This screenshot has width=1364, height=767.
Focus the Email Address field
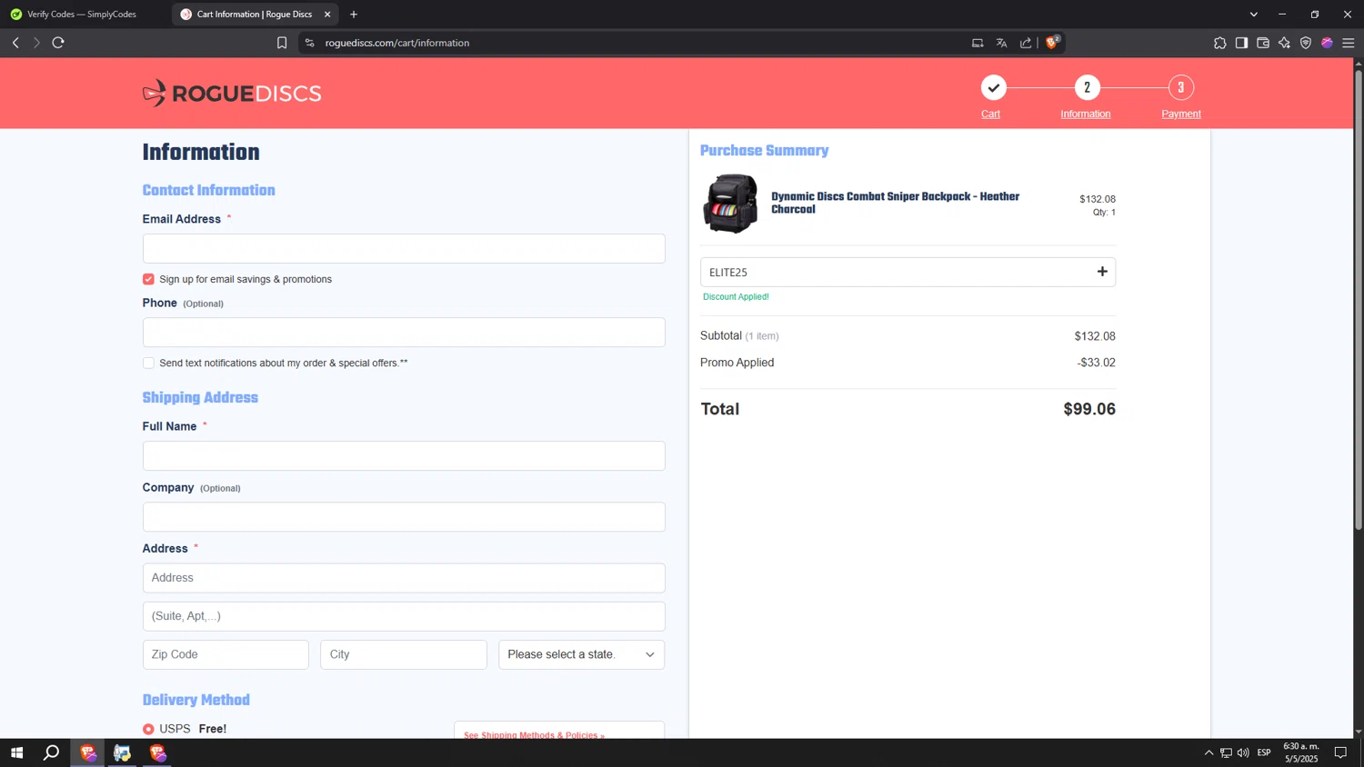click(404, 249)
